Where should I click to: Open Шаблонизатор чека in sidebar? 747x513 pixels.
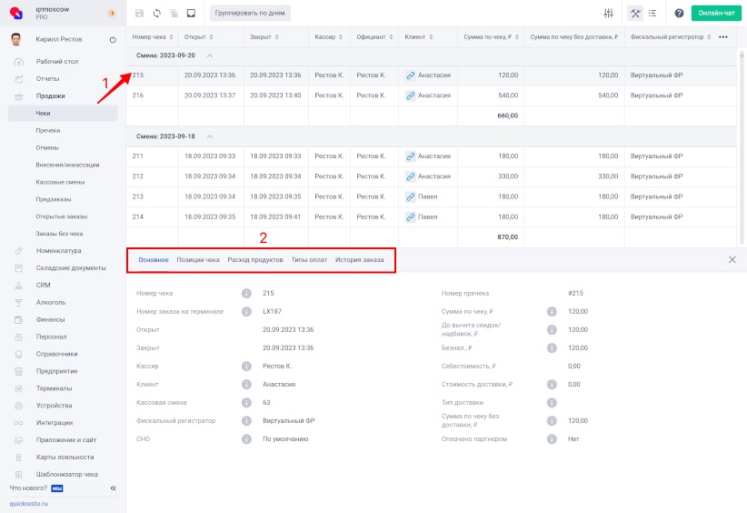click(66, 475)
